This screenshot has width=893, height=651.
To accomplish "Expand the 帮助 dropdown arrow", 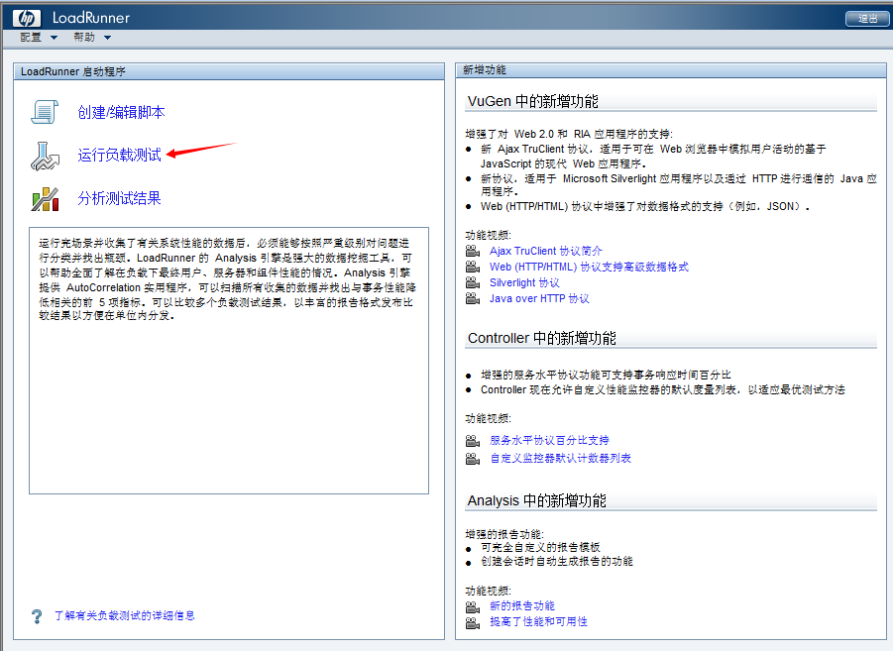I will tap(107, 38).
